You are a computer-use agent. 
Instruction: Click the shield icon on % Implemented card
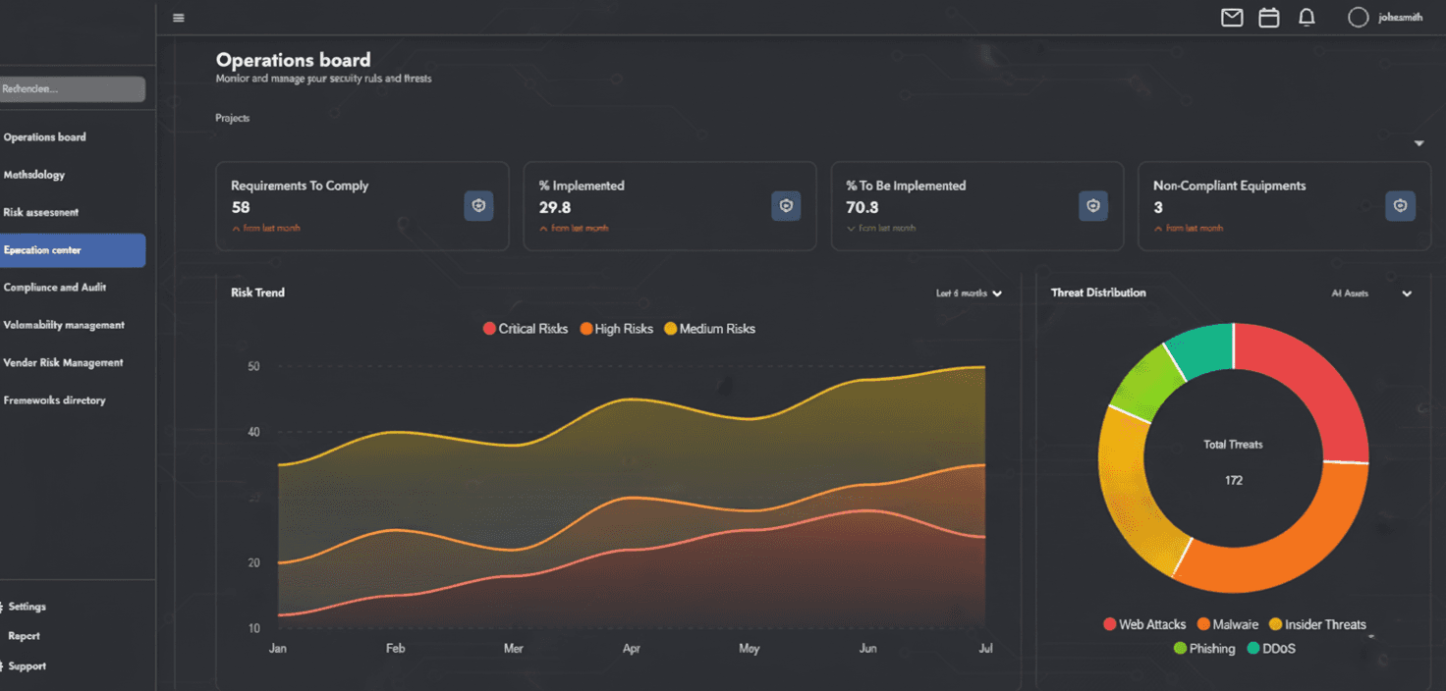coord(786,205)
